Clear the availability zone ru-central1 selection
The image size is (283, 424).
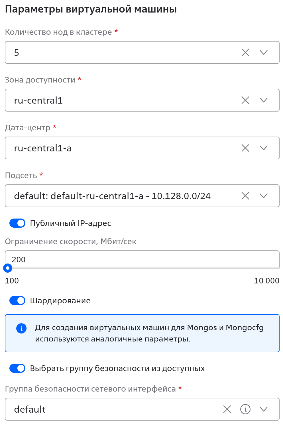pyautogui.click(x=245, y=100)
